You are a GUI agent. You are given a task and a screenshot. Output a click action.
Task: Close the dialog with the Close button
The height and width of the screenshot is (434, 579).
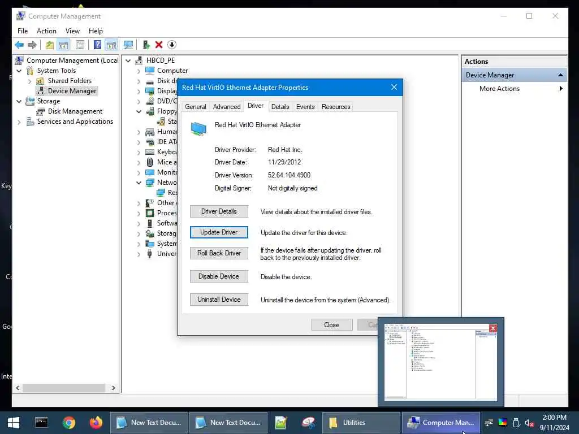point(331,325)
